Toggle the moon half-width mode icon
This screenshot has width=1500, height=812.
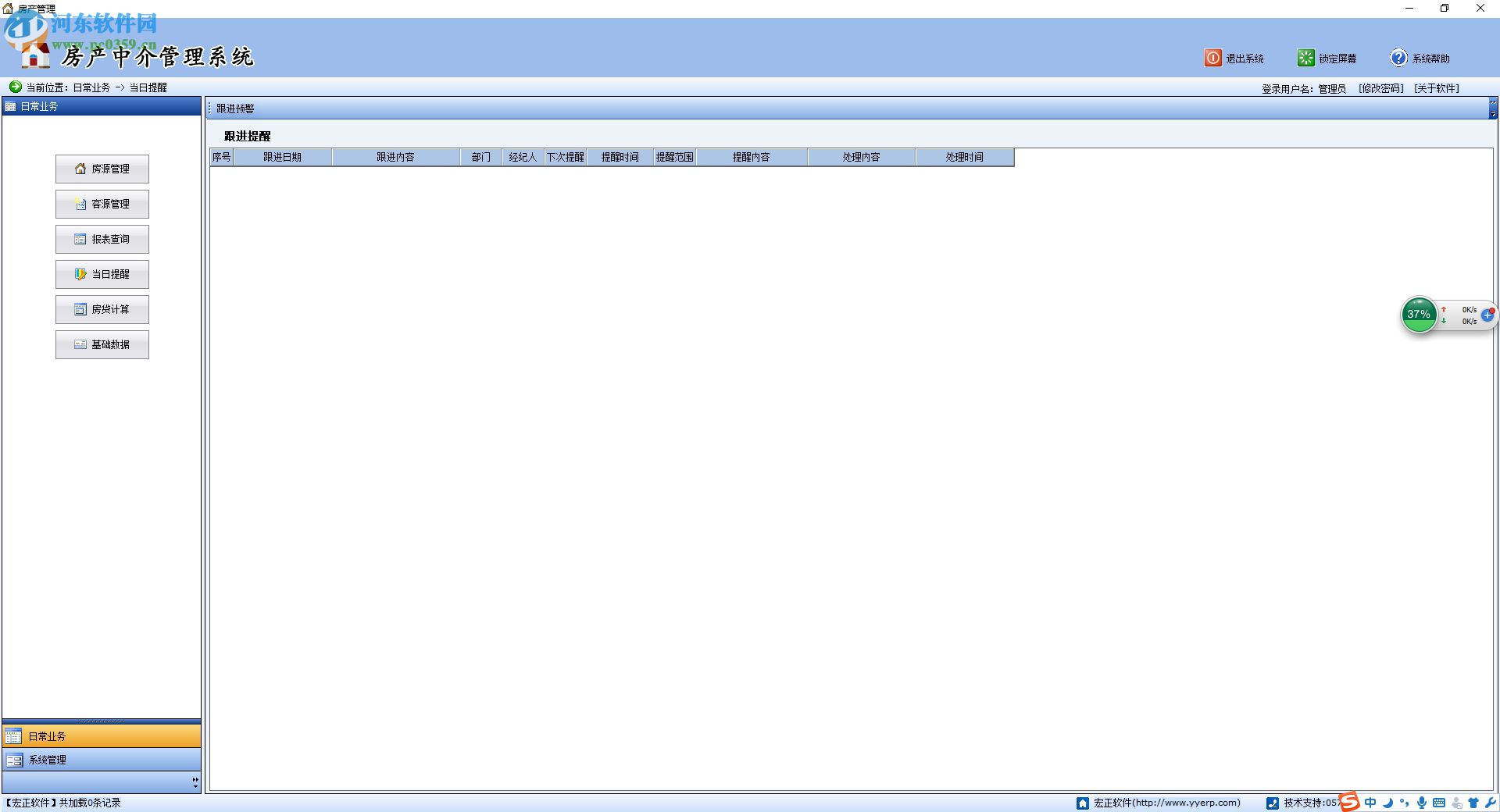1387,803
